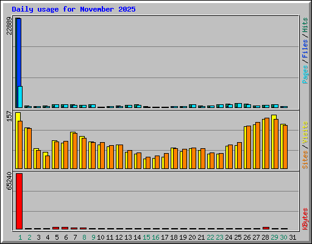Click the 'Pages' legend label
This screenshot has height=244, width=312.
[305, 74]
